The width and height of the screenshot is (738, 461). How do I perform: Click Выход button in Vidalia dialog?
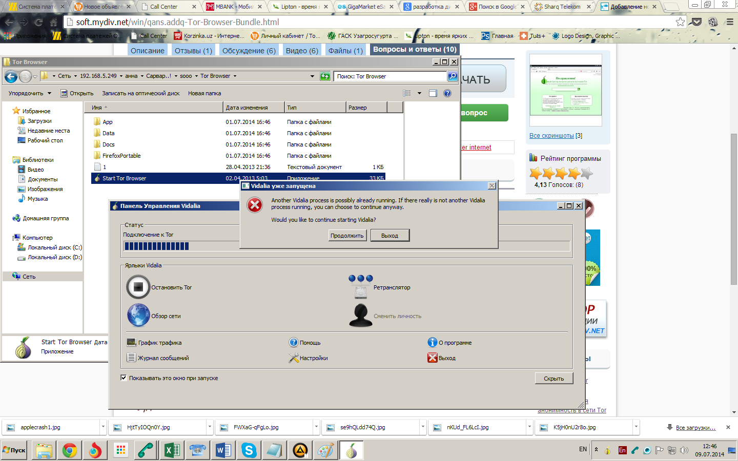389,236
